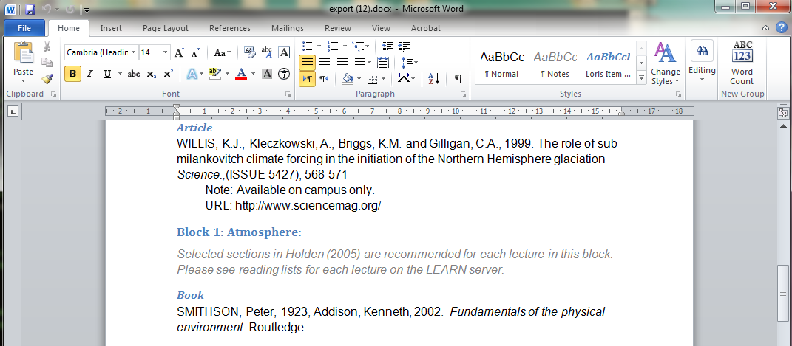Apply the Normal style
This screenshot has height=346, width=792.
501,63
